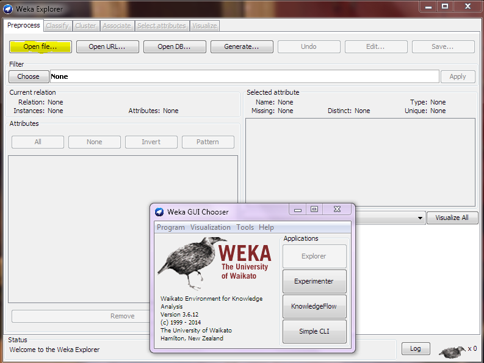Maximize the Weka Explorer window
This screenshot has height=363, width=484.
click(x=445, y=6)
